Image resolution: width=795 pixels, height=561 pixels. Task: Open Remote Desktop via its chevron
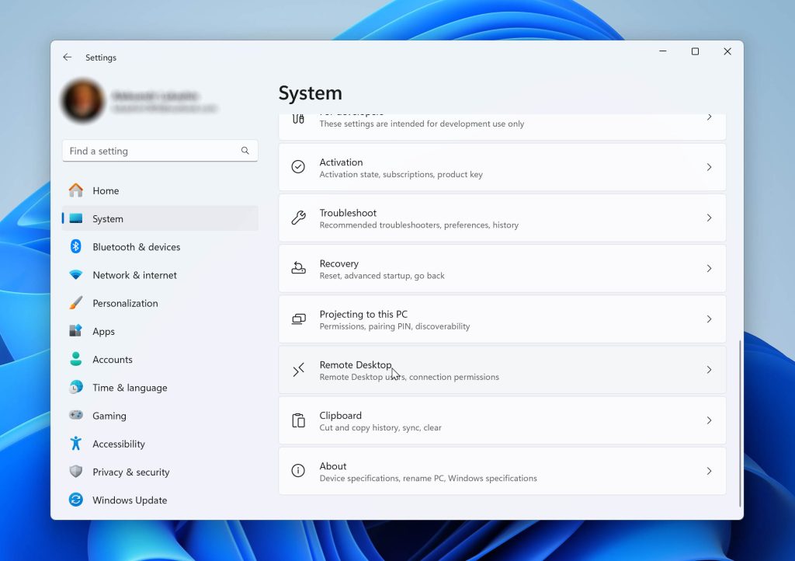point(709,370)
